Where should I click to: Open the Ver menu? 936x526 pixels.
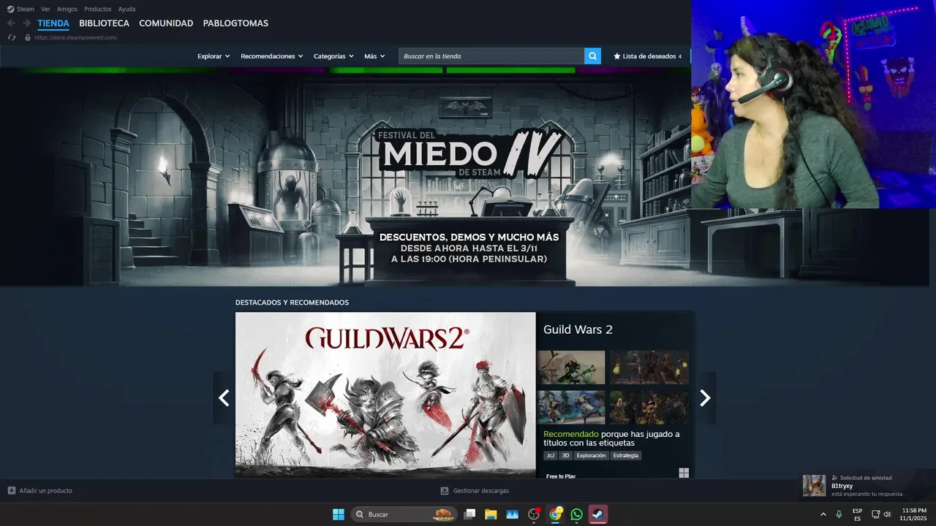click(x=45, y=9)
